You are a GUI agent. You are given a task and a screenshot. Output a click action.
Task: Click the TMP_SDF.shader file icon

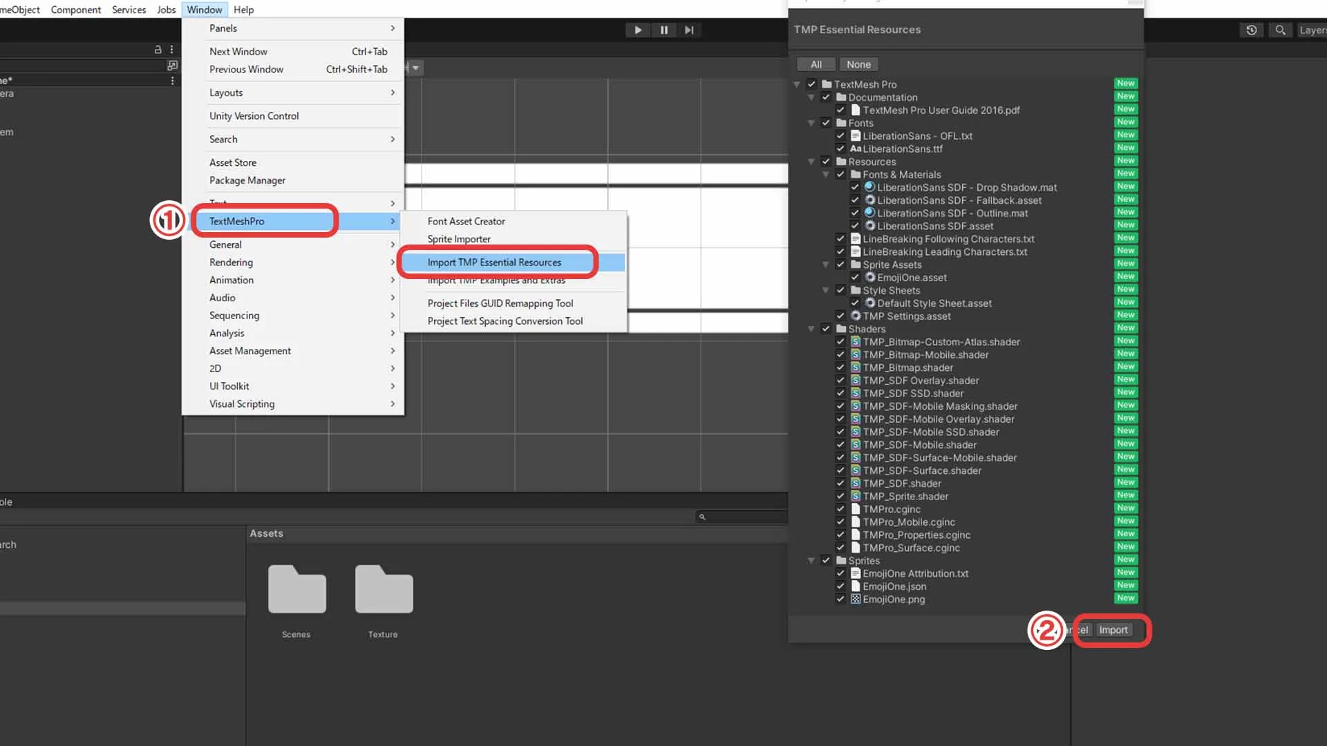(x=856, y=484)
